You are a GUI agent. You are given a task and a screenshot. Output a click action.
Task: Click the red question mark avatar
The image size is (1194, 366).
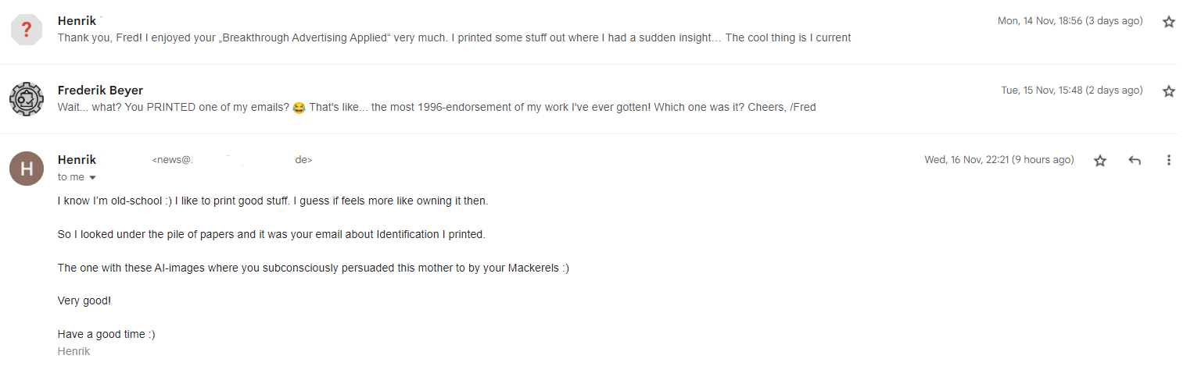tap(26, 30)
